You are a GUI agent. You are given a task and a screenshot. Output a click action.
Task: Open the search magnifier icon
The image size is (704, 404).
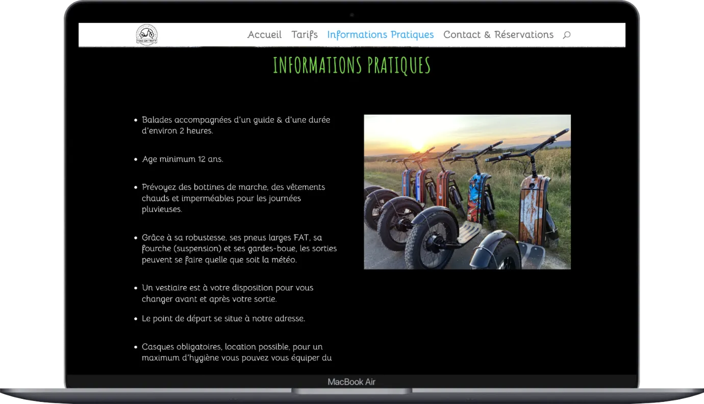click(566, 35)
